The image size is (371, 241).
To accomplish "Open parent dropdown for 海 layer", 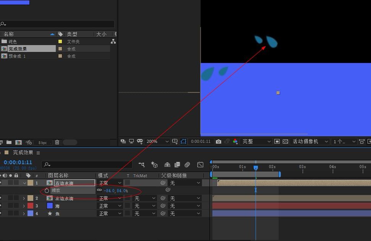I will click(x=185, y=206).
